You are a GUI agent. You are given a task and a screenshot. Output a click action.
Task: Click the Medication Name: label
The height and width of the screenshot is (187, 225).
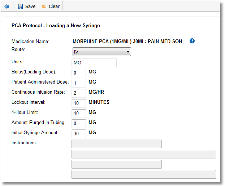click(x=30, y=41)
